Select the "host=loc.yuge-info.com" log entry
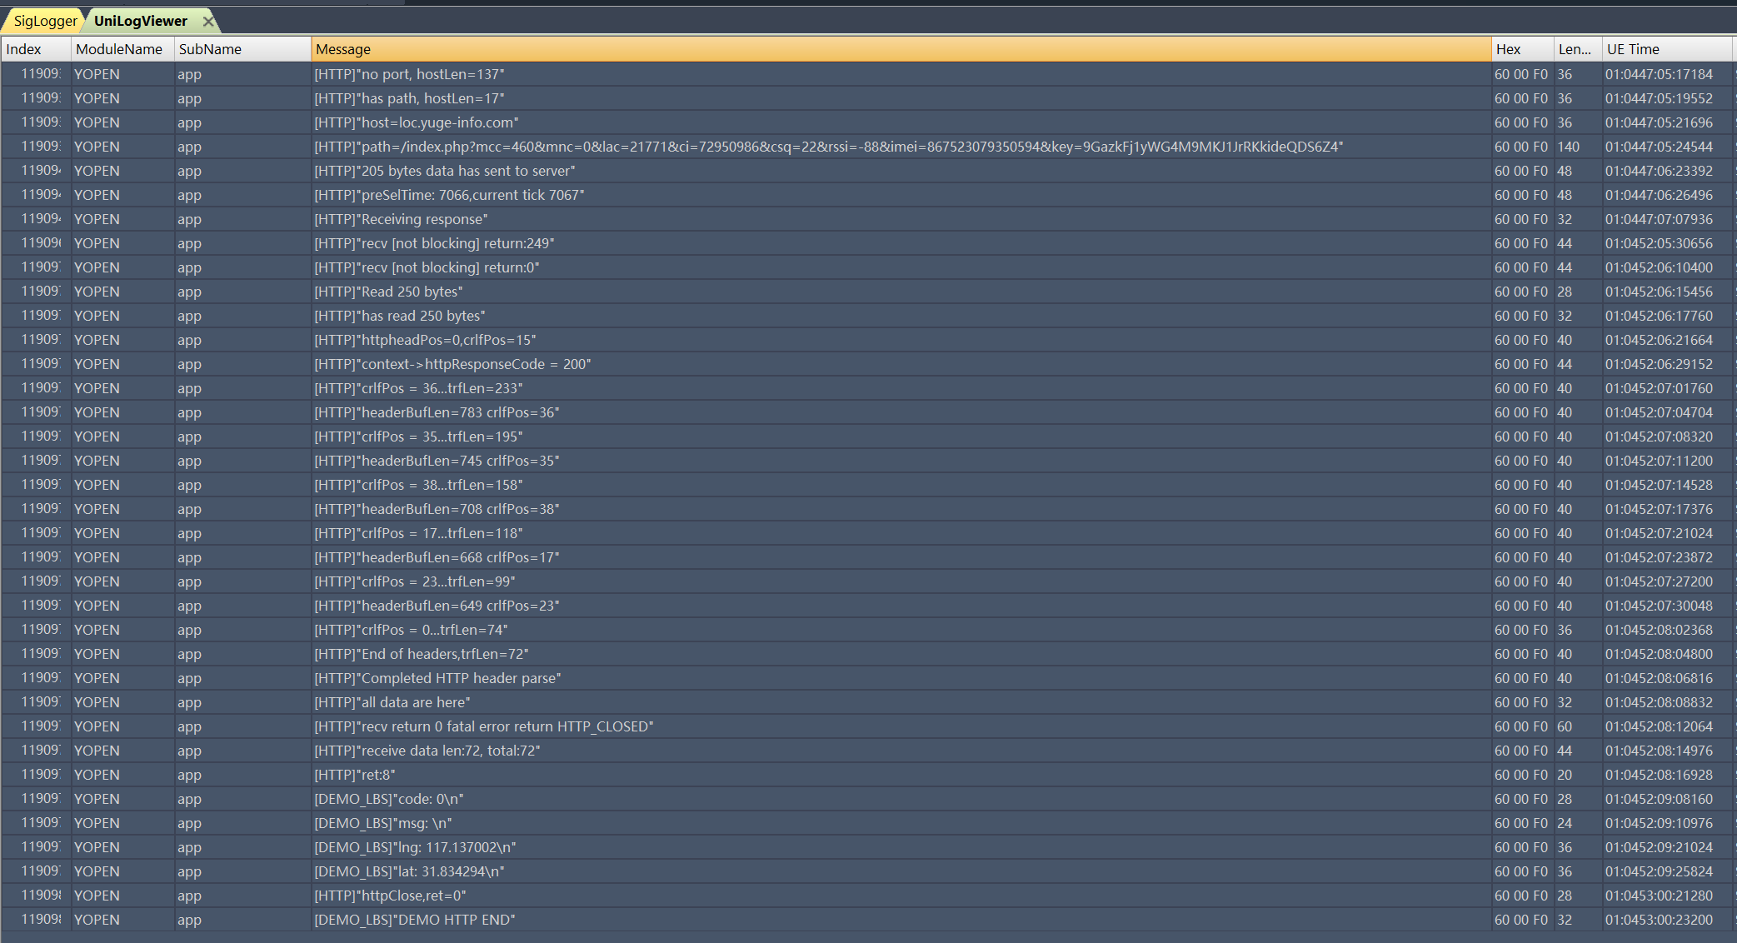The image size is (1737, 943). tap(866, 122)
